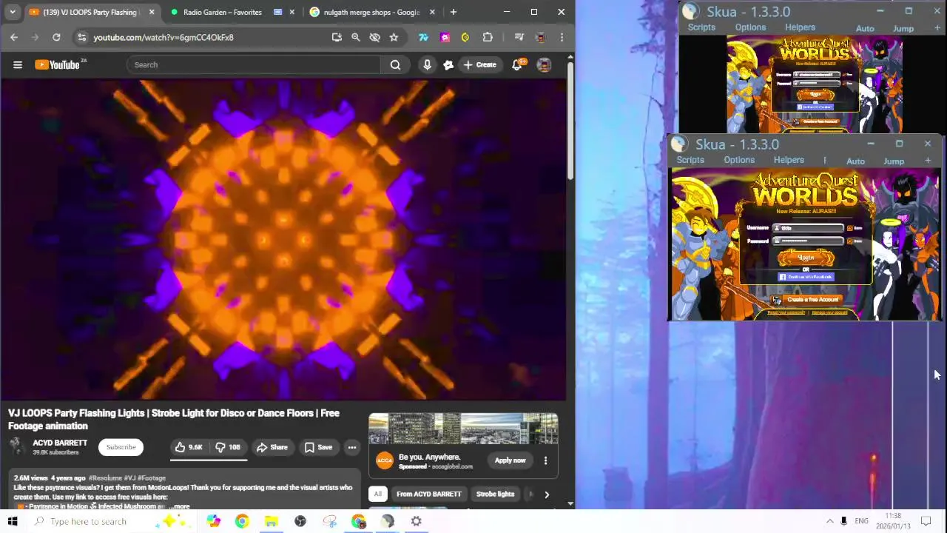Open a new Chrome tab
Image resolution: width=947 pixels, height=533 pixels.
point(453,12)
